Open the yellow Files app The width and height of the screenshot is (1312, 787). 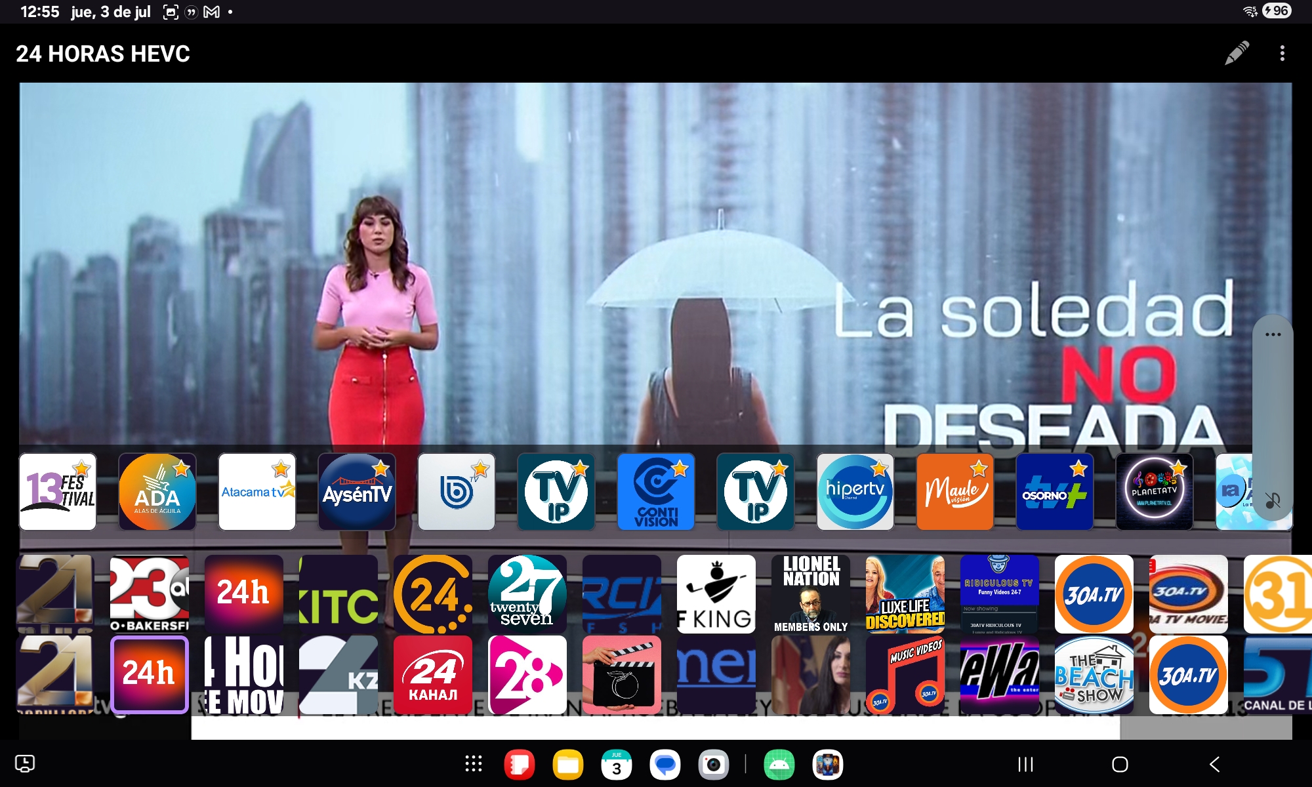point(568,765)
